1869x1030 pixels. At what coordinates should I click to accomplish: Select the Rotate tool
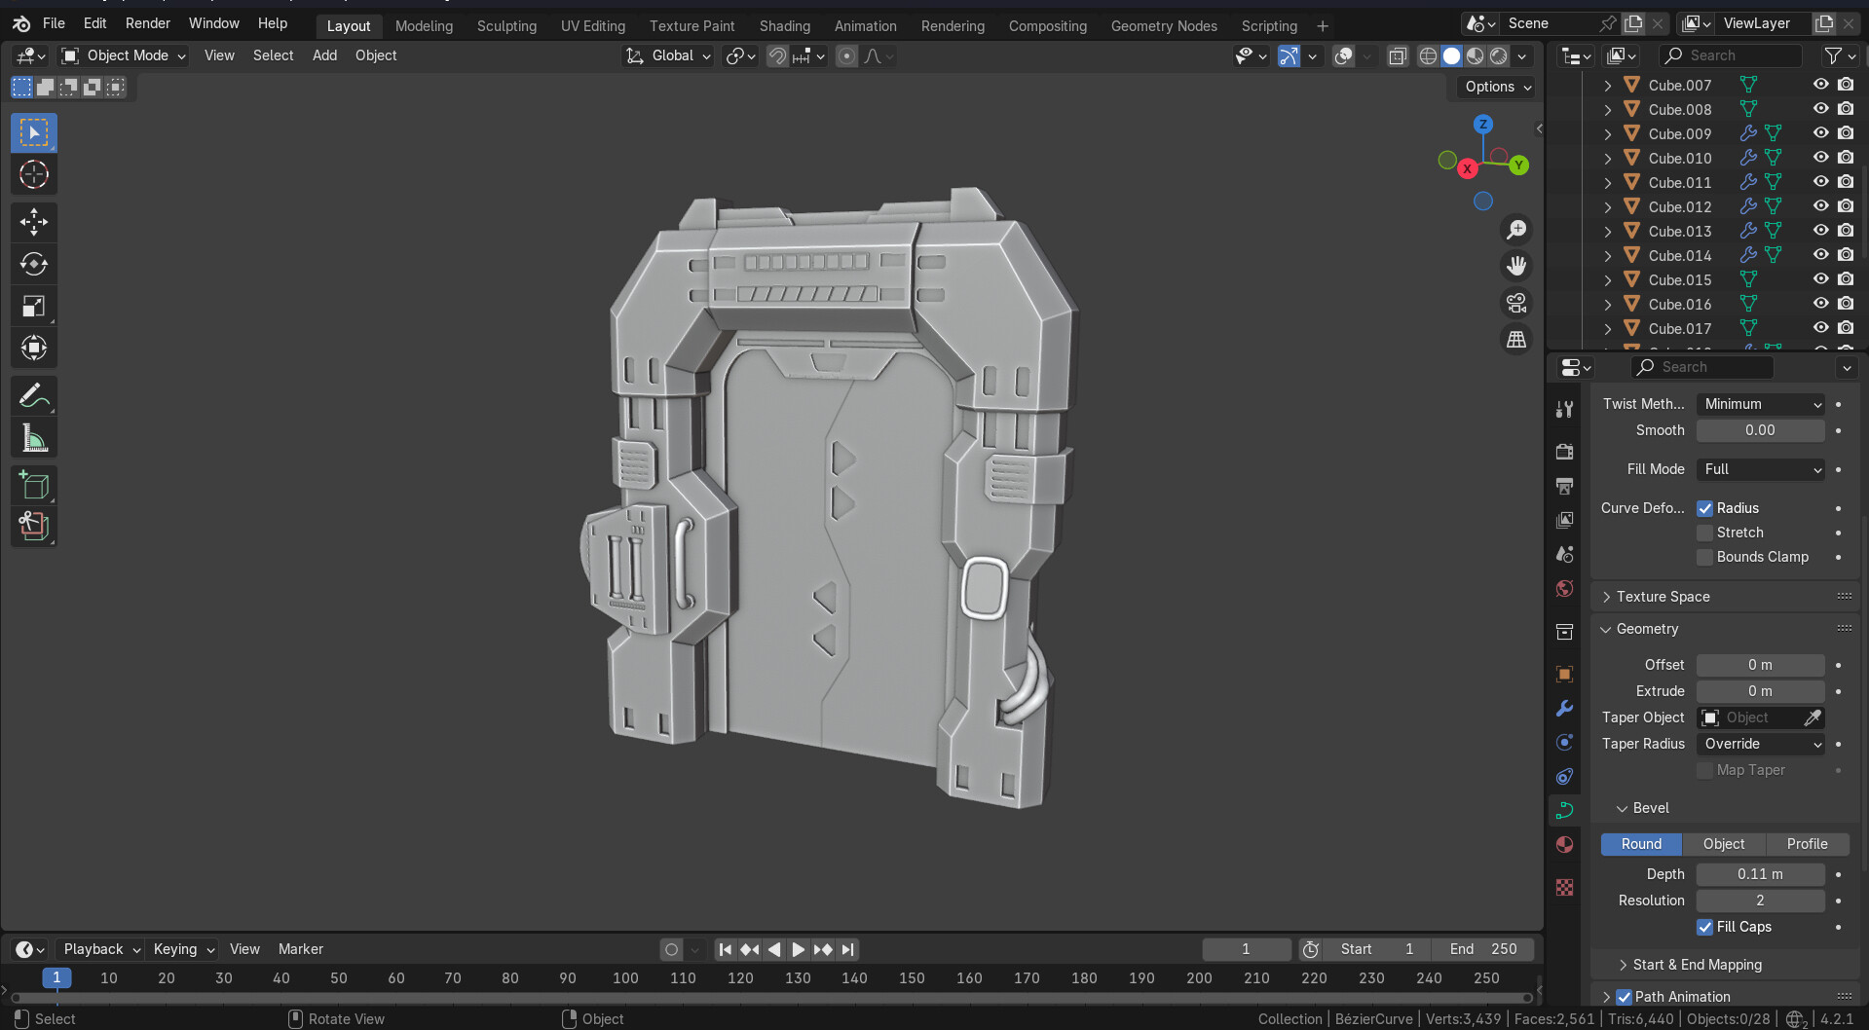click(x=33, y=263)
